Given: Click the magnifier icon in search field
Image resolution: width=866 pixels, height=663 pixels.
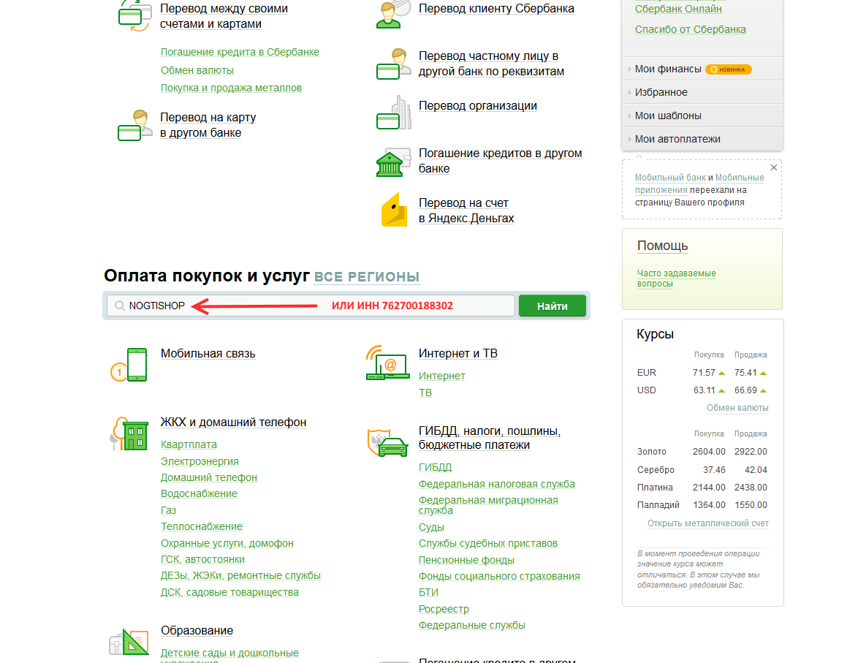Looking at the screenshot, I should (119, 306).
